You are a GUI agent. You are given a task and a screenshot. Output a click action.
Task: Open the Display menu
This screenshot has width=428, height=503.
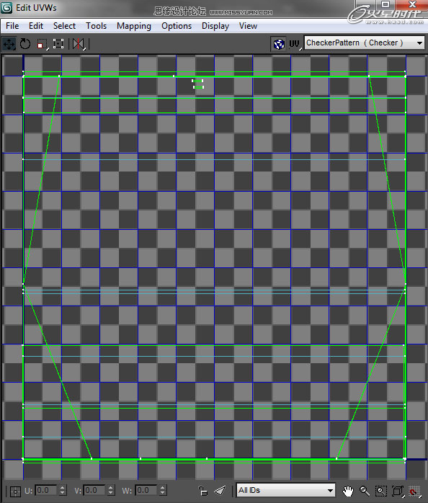pos(215,26)
